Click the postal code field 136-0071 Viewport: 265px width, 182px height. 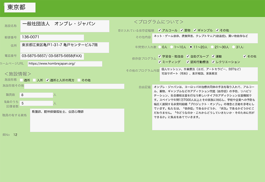(x=52, y=37)
